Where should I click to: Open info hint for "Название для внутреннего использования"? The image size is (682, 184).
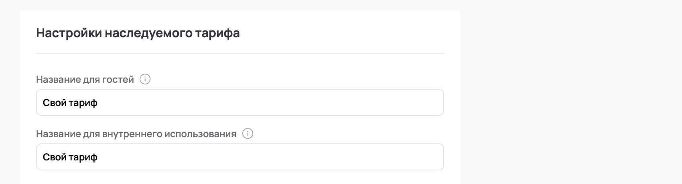pyautogui.click(x=248, y=134)
